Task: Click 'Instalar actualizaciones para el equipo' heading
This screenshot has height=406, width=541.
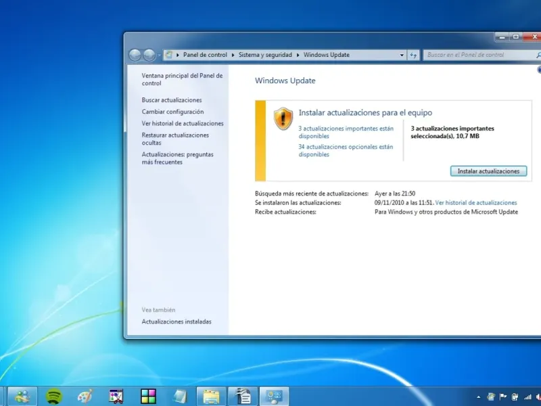Action: 365,112
